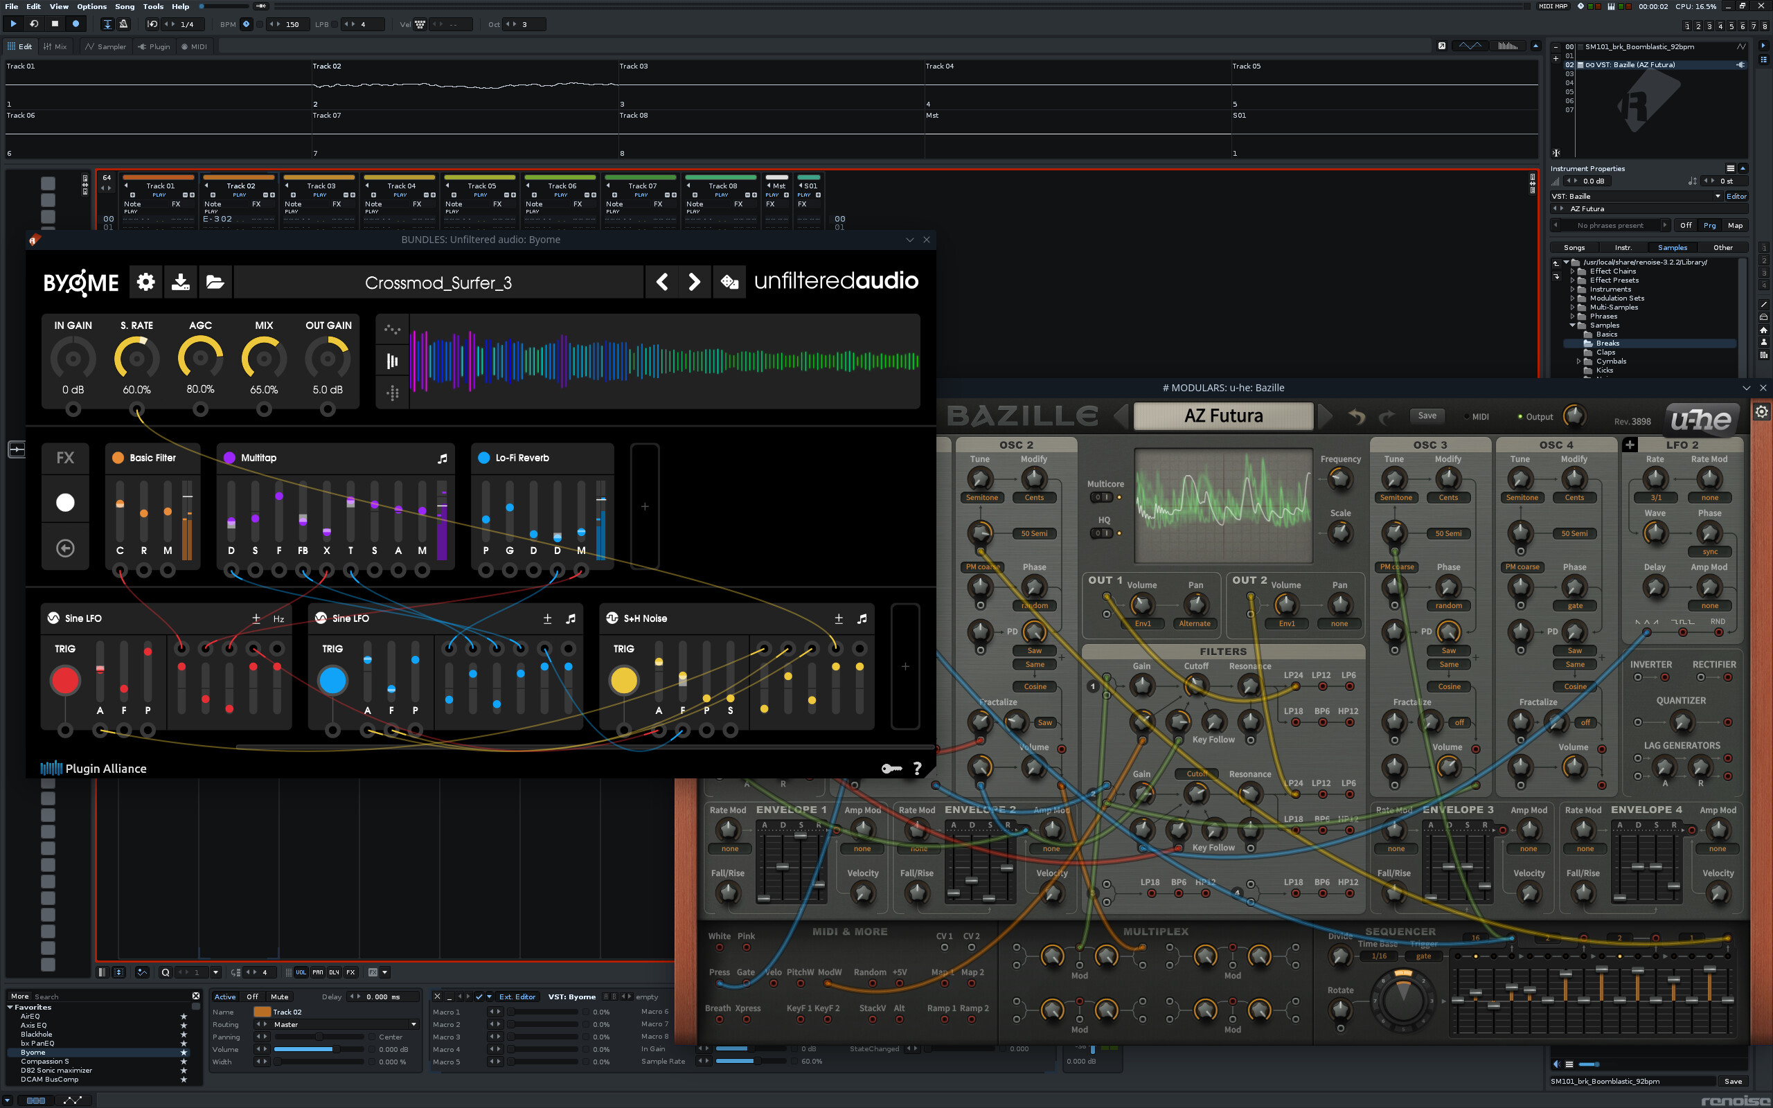Image resolution: width=1773 pixels, height=1108 pixels.
Task: Navigate to parent folder in disk browser
Action: click(1556, 263)
